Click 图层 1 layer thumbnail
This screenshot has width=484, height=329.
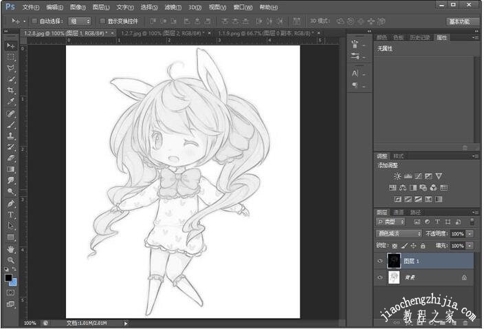tap(394, 261)
